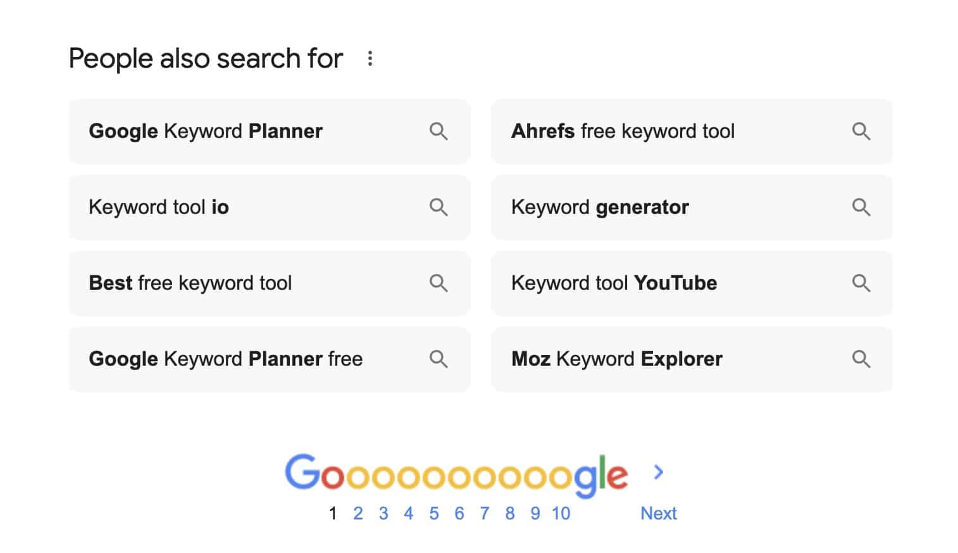Click the magnifier icon for Keyword tool io
The width and height of the screenshot is (958, 553).
[439, 208]
